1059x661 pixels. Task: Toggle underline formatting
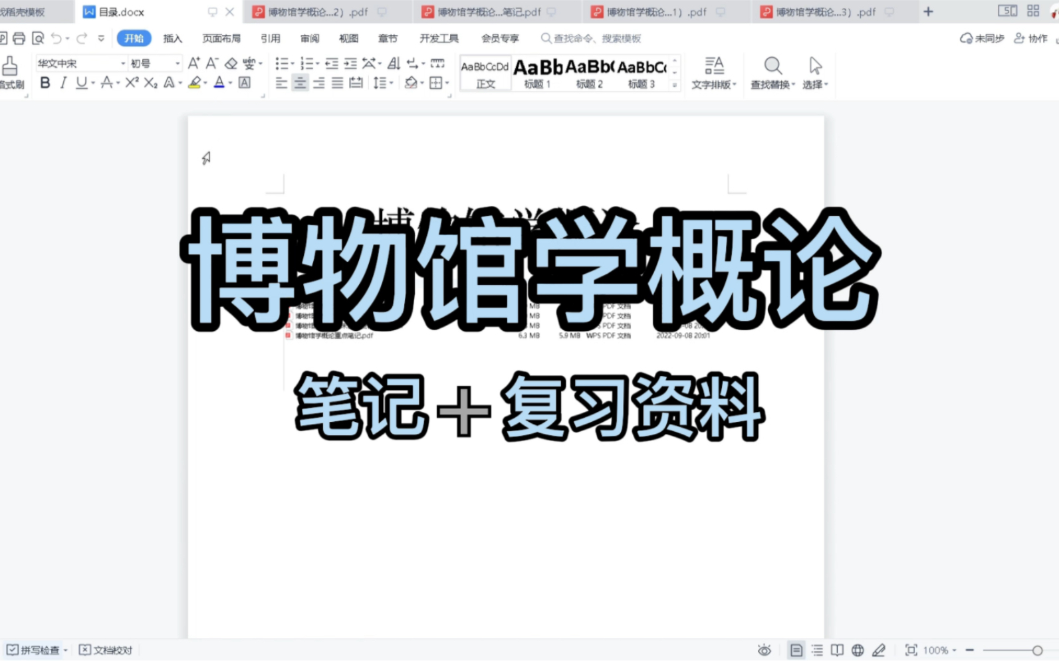point(81,82)
